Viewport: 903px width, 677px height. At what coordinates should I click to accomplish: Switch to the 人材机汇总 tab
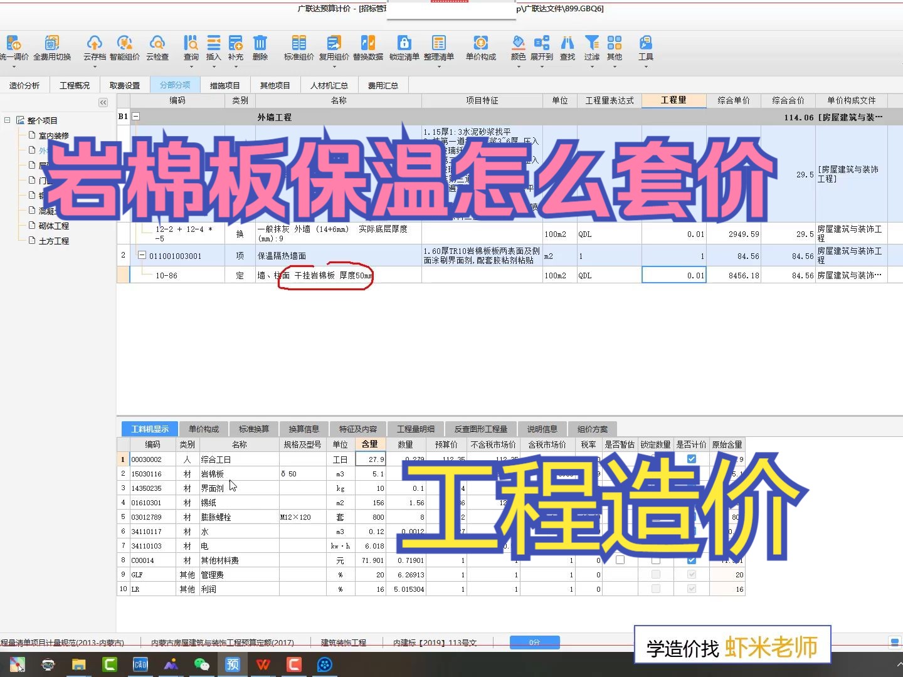[x=329, y=85]
